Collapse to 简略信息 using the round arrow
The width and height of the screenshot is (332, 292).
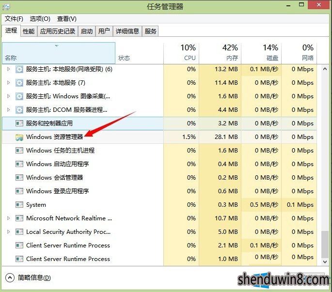10,277
